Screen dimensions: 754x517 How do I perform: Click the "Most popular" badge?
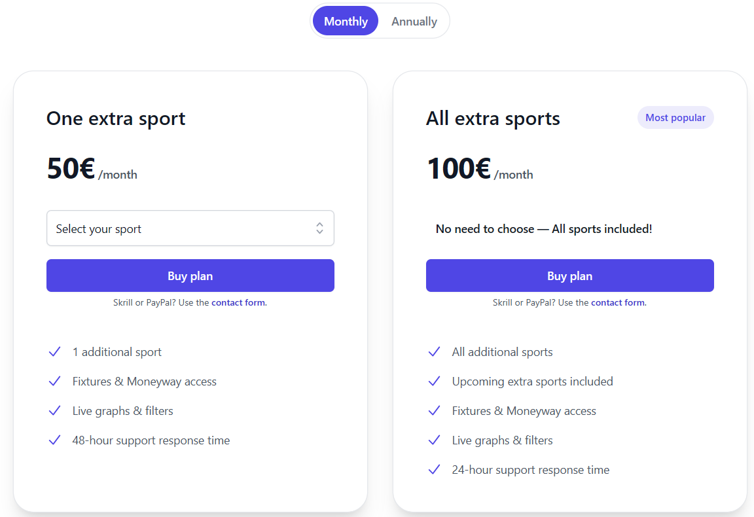pos(675,118)
